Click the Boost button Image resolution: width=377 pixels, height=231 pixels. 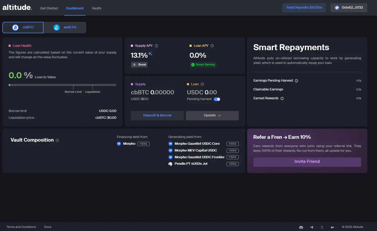pos(139,65)
